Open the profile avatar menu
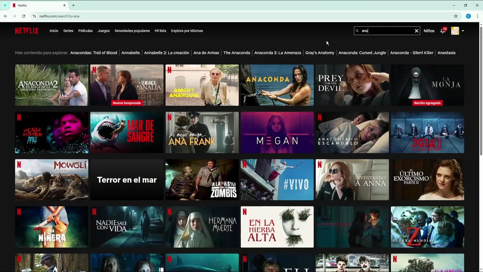483x272 pixels. (x=455, y=31)
